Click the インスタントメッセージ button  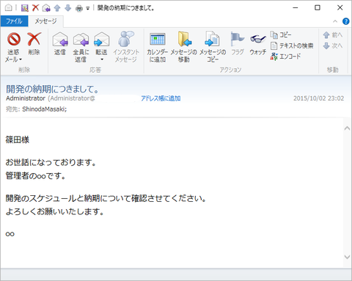point(126,47)
